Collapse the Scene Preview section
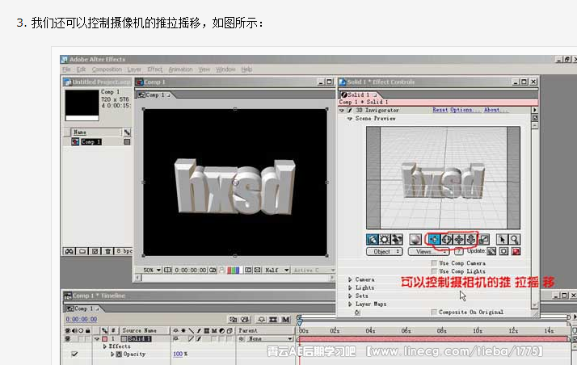The height and width of the screenshot is (365, 577). [350, 119]
